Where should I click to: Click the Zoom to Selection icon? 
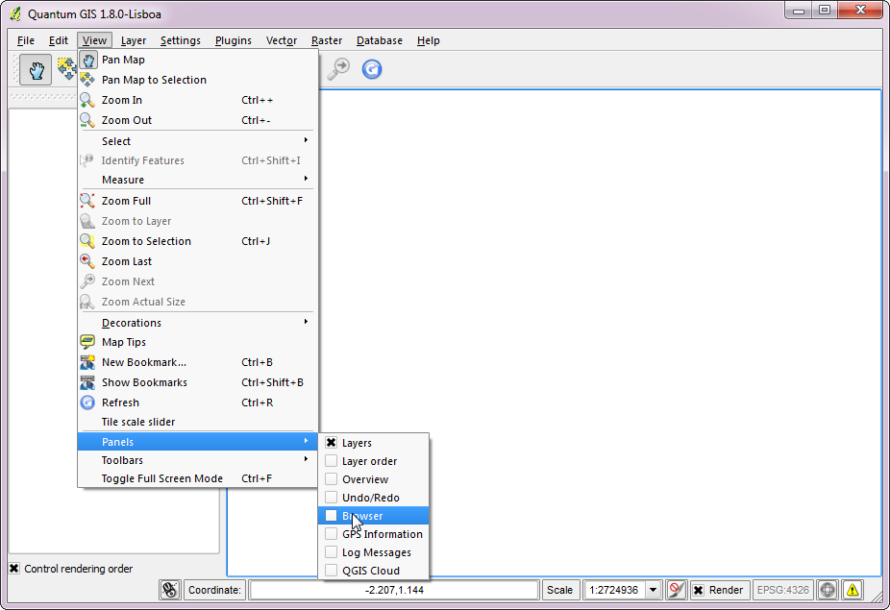click(x=87, y=241)
